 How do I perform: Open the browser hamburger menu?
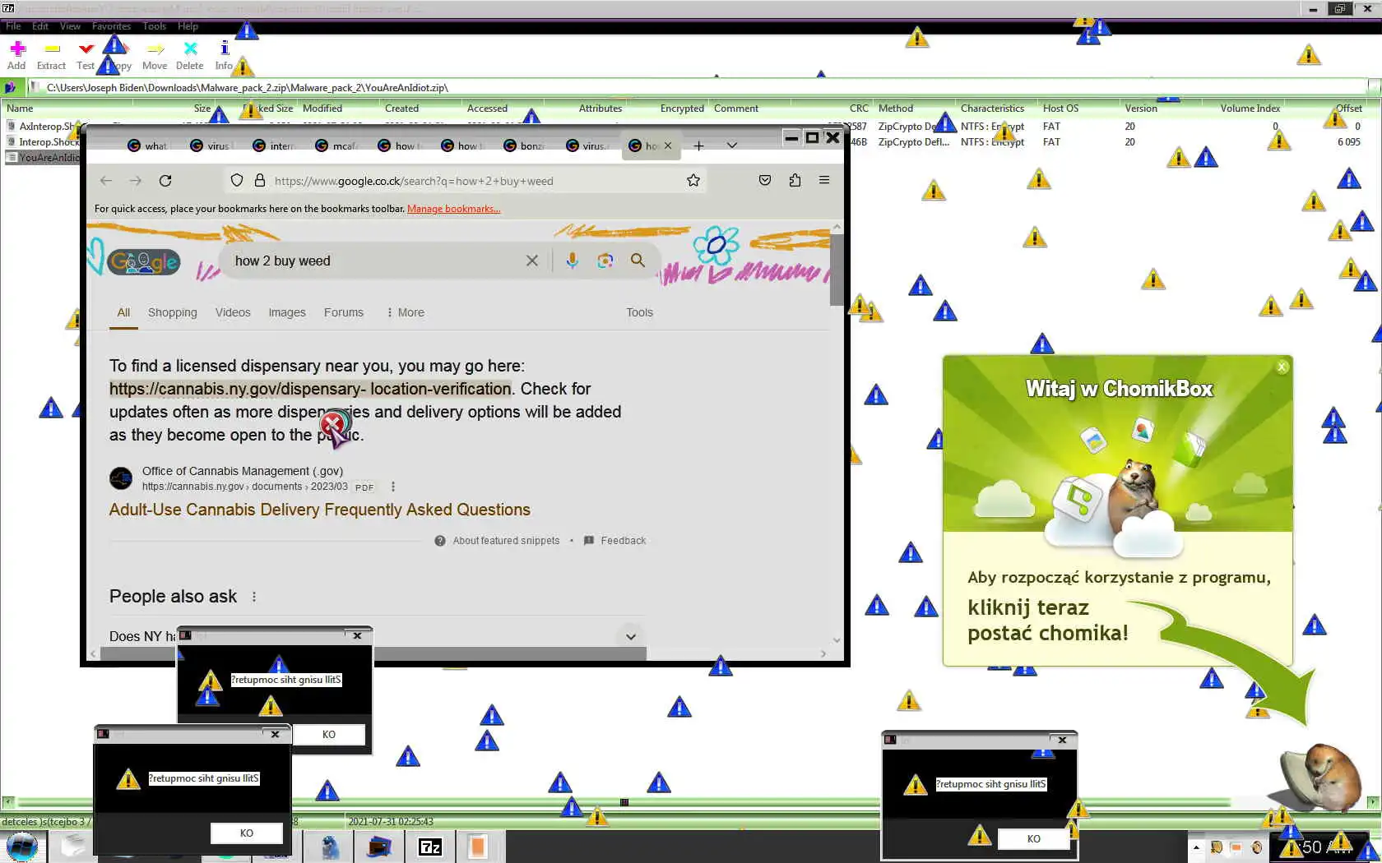click(x=824, y=181)
